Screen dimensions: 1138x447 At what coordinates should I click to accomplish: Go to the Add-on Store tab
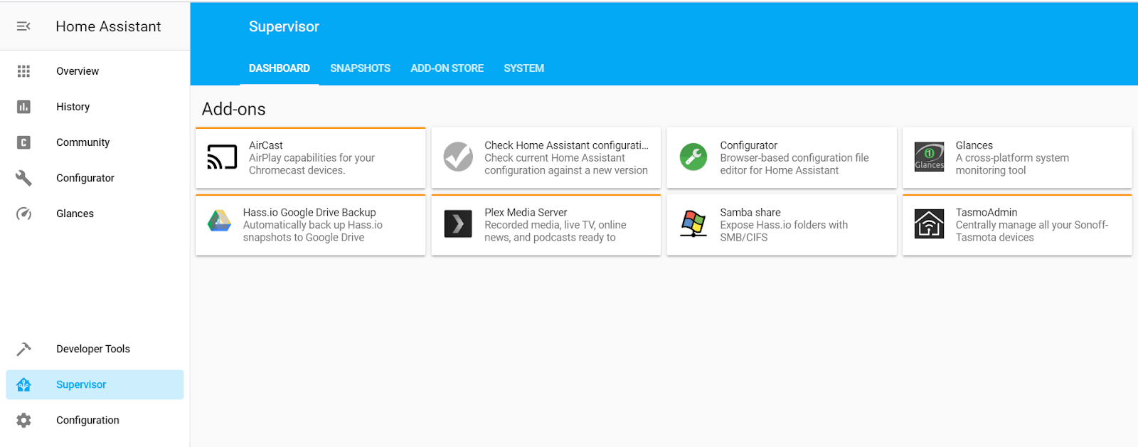point(447,68)
